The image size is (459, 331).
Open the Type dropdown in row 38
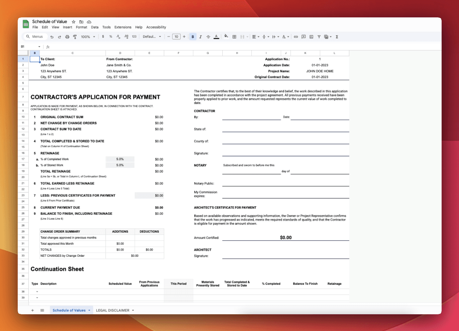[x=37, y=292]
